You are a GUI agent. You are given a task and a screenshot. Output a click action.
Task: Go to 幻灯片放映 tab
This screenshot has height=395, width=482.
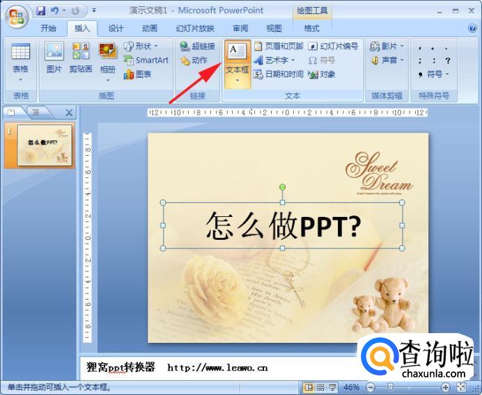click(195, 29)
